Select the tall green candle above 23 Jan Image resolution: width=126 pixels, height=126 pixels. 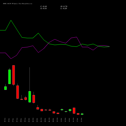[x=10, y=77]
